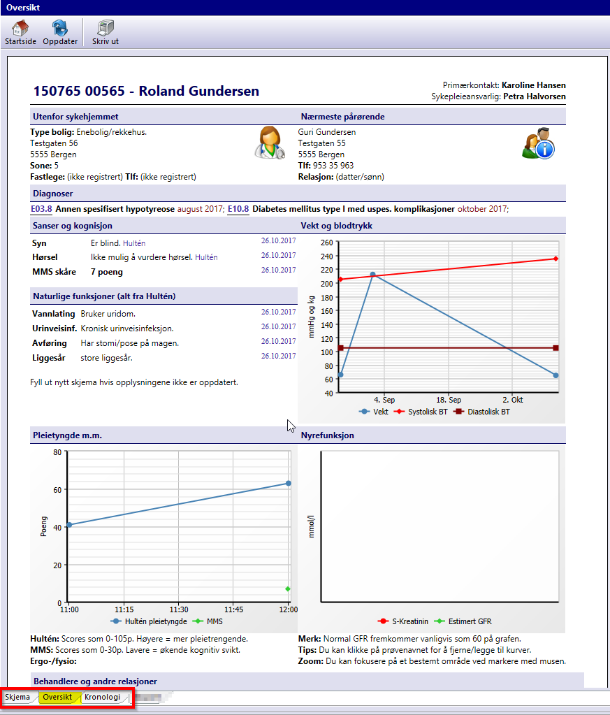Click date 26.10.2017 on the Syn row

coord(278,240)
